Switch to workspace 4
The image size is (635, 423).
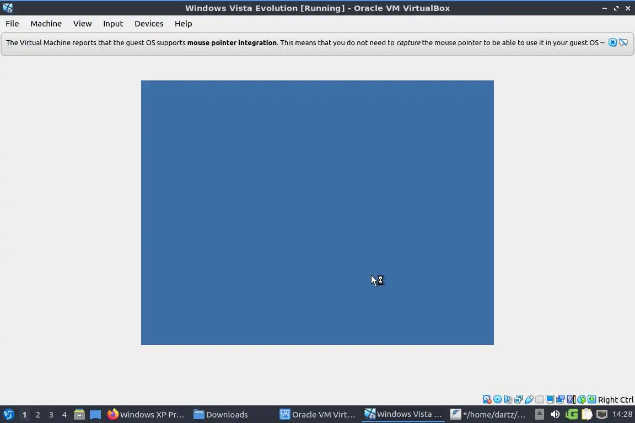click(64, 415)
